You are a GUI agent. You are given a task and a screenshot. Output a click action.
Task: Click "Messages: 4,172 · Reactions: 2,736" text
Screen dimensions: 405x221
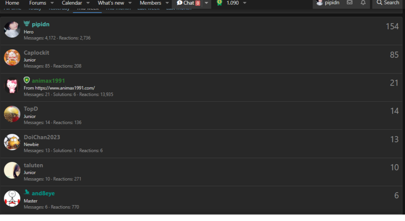(57, 38)
